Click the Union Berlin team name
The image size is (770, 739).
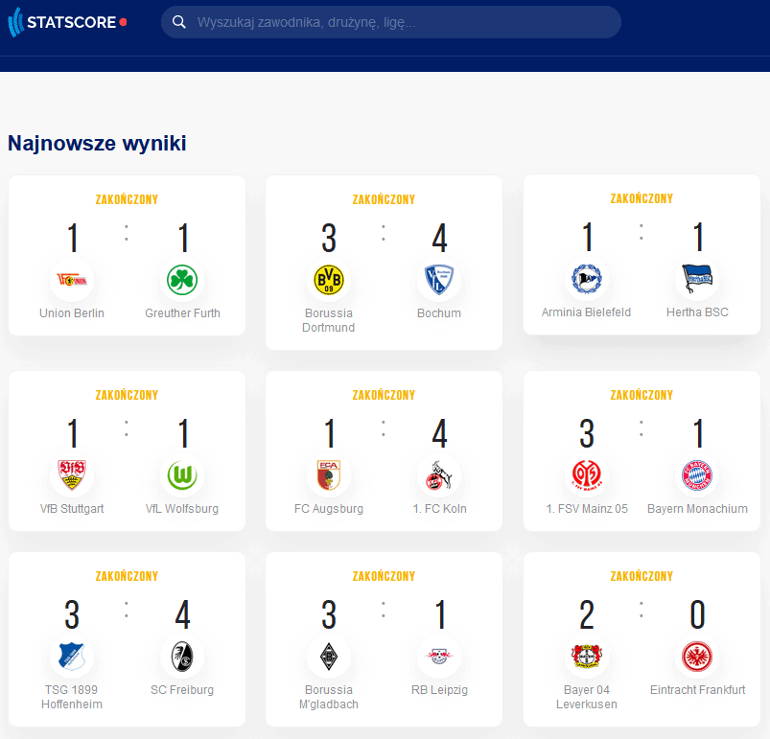pyautogui.click(x=72, y=313)
